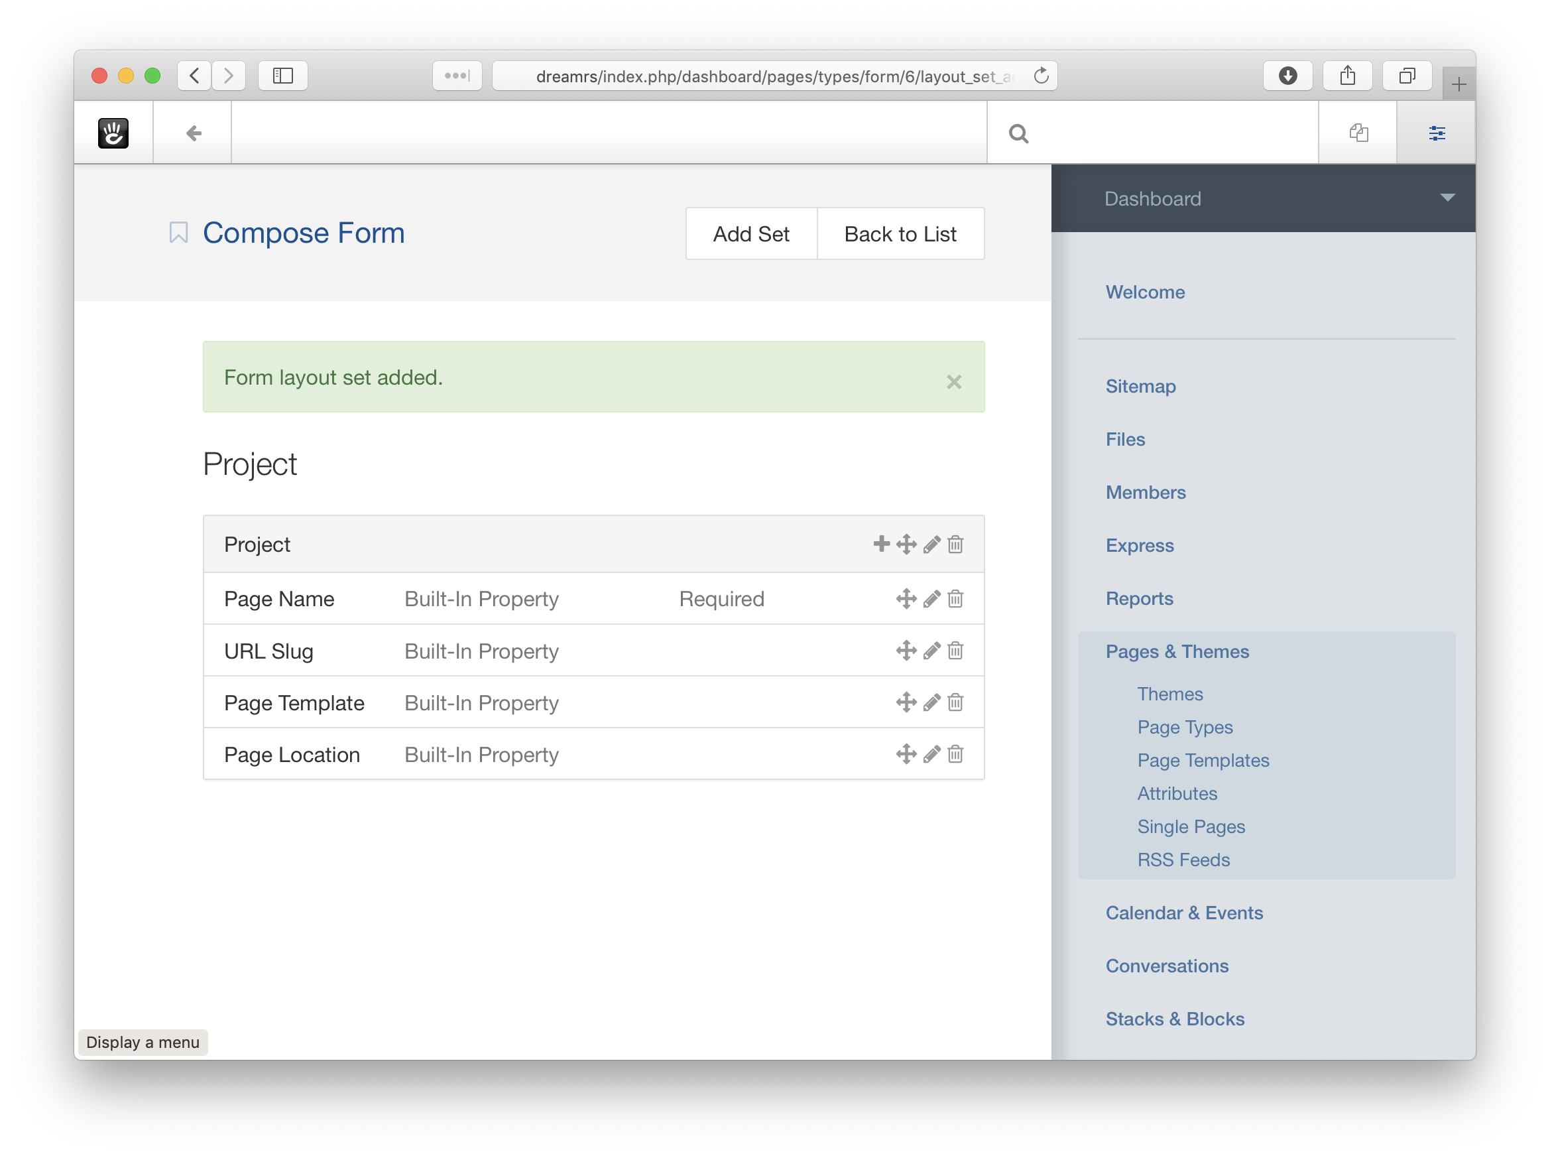Expand the Dashboard dropdown arrow
Image resolution: width=1550 pixels, height=1158 pixels.
tap(1447, 198)
